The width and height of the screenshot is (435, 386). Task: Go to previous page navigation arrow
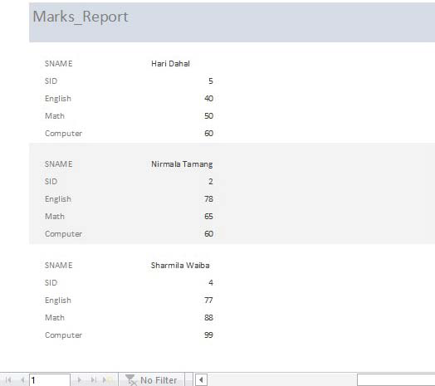pos(22,380)
